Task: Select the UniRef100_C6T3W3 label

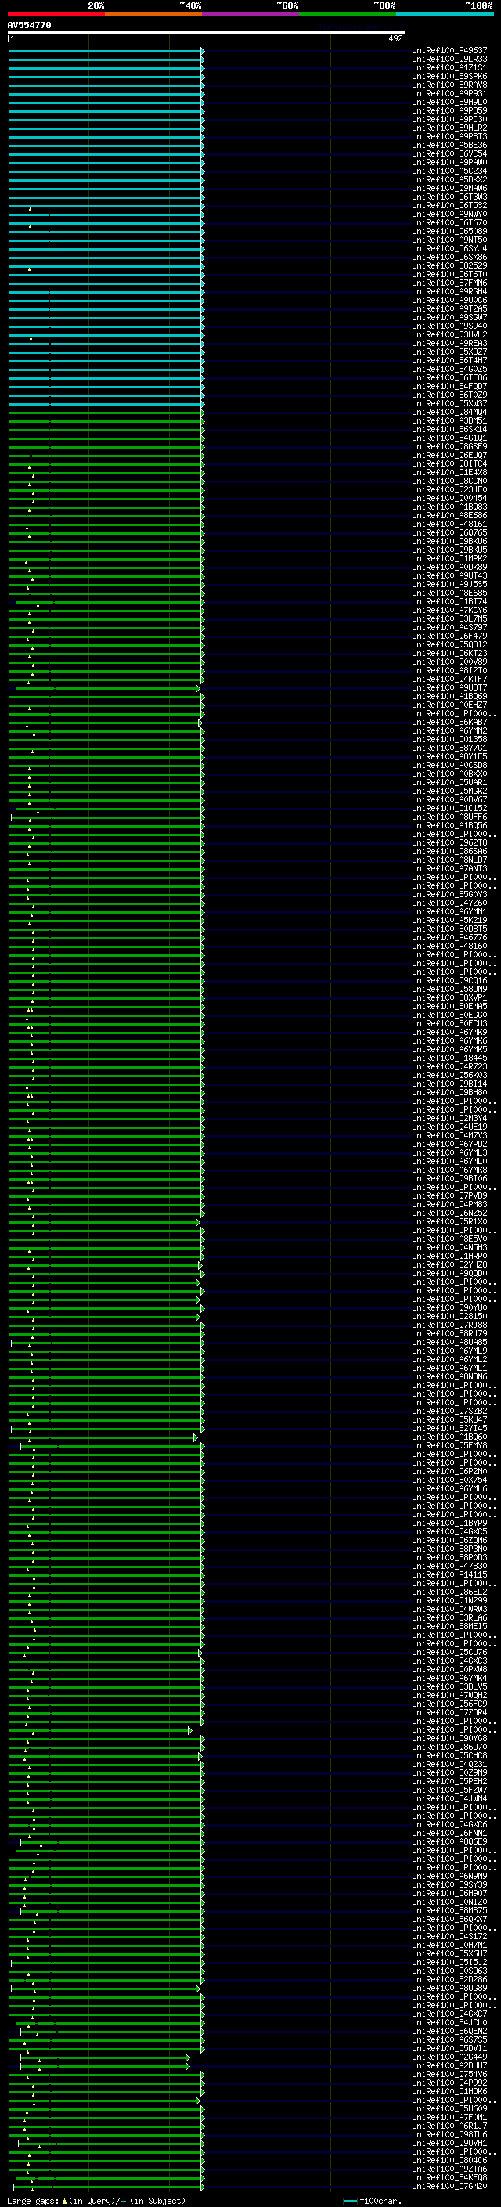Action: [449, 197]
